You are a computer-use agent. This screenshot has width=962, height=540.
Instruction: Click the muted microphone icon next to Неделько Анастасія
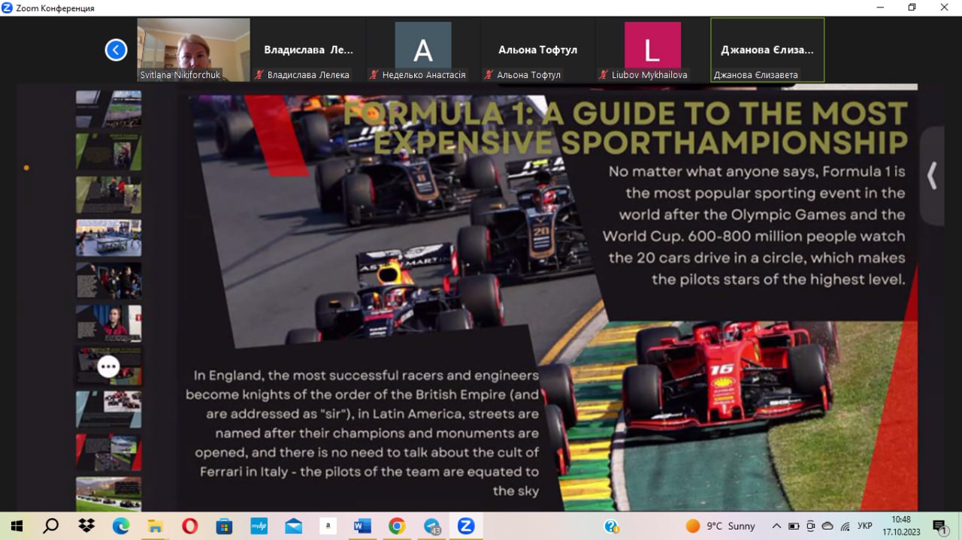[x=374, y=74]
